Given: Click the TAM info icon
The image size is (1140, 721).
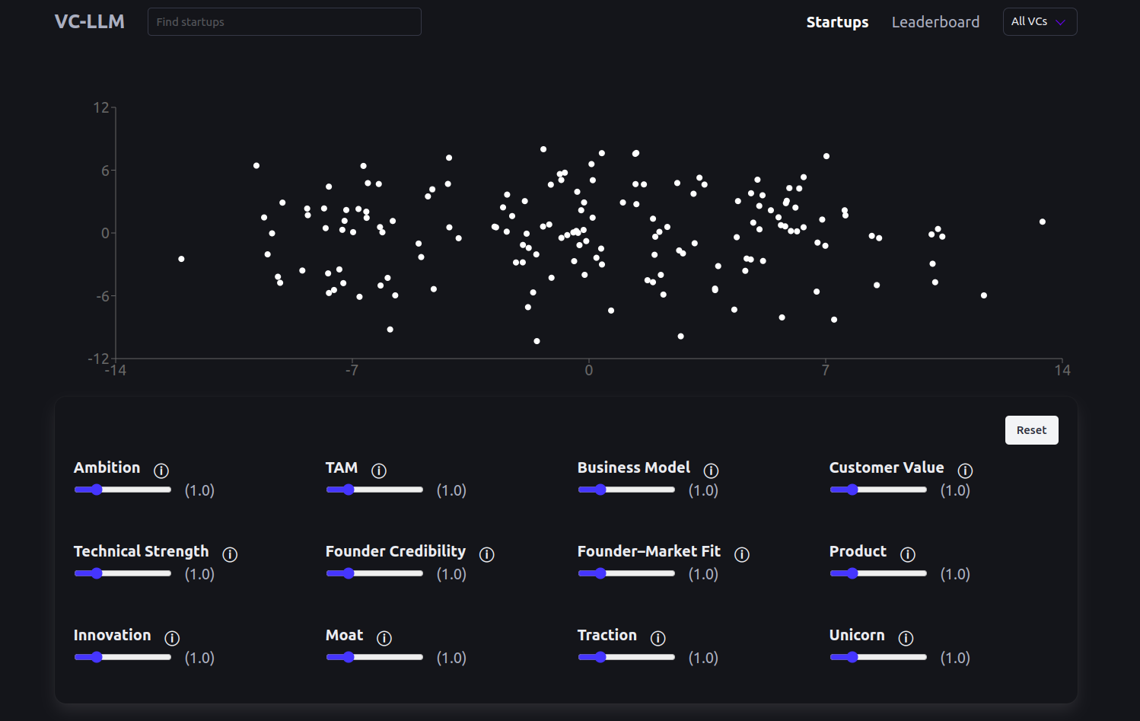Looking at the screenshot, I should pos(379,471).
